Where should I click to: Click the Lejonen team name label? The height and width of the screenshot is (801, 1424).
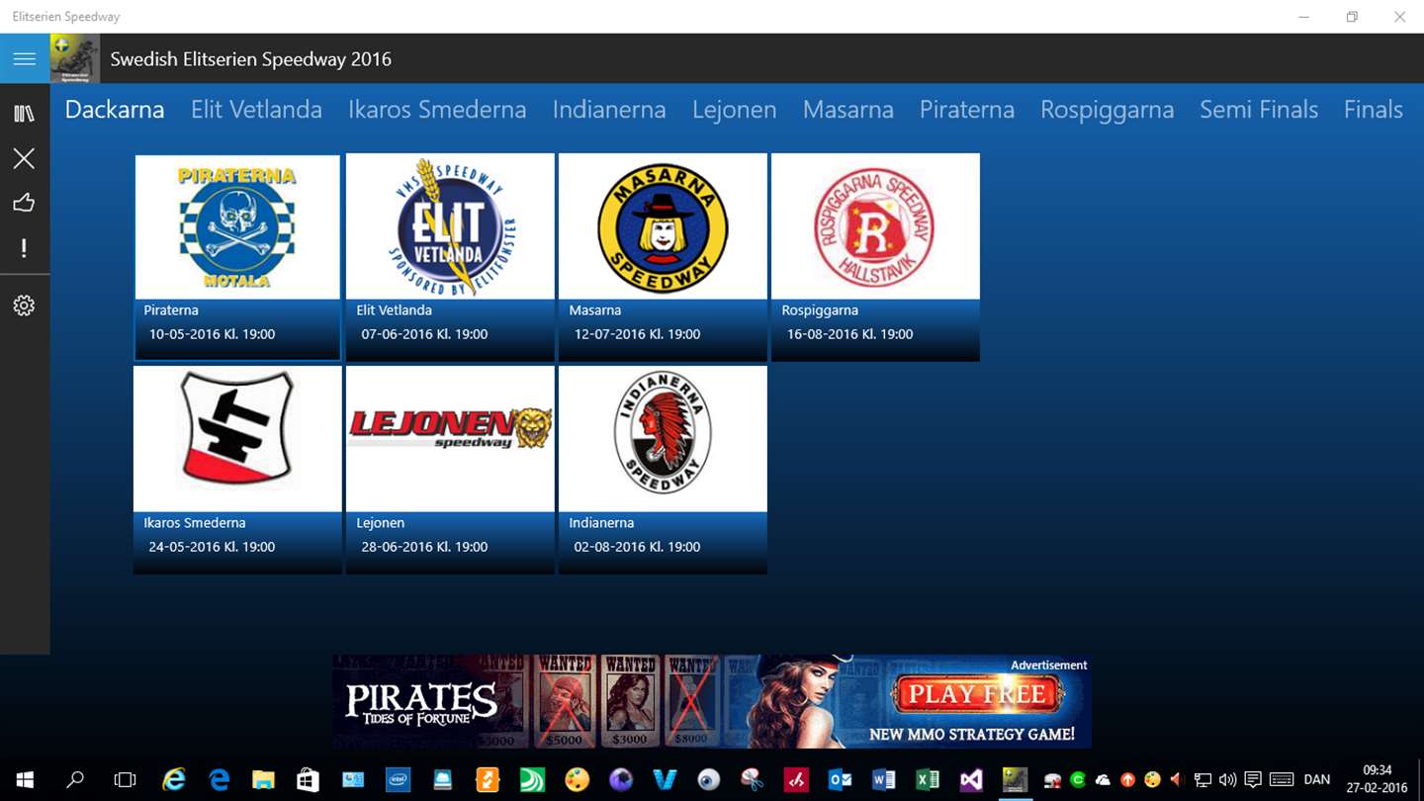pos(381,523)
